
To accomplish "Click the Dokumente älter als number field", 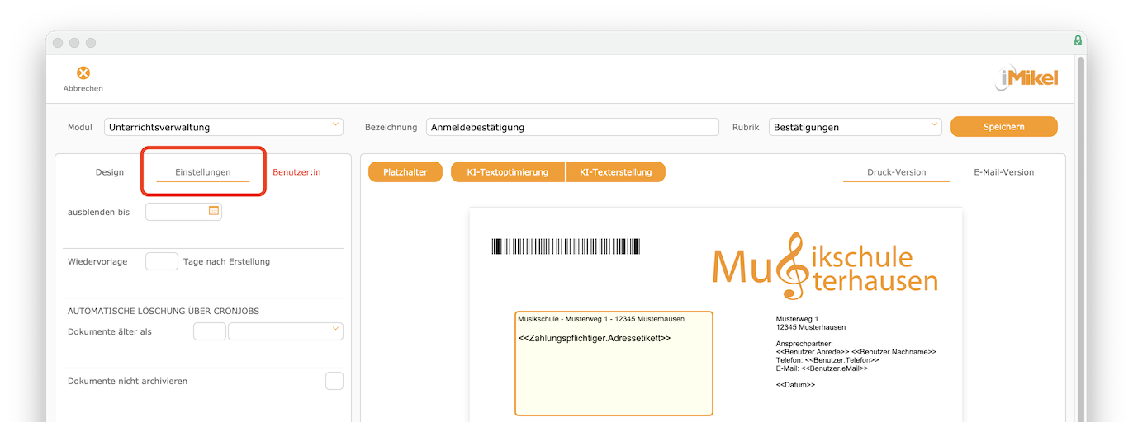I will (x=210, y=331).
